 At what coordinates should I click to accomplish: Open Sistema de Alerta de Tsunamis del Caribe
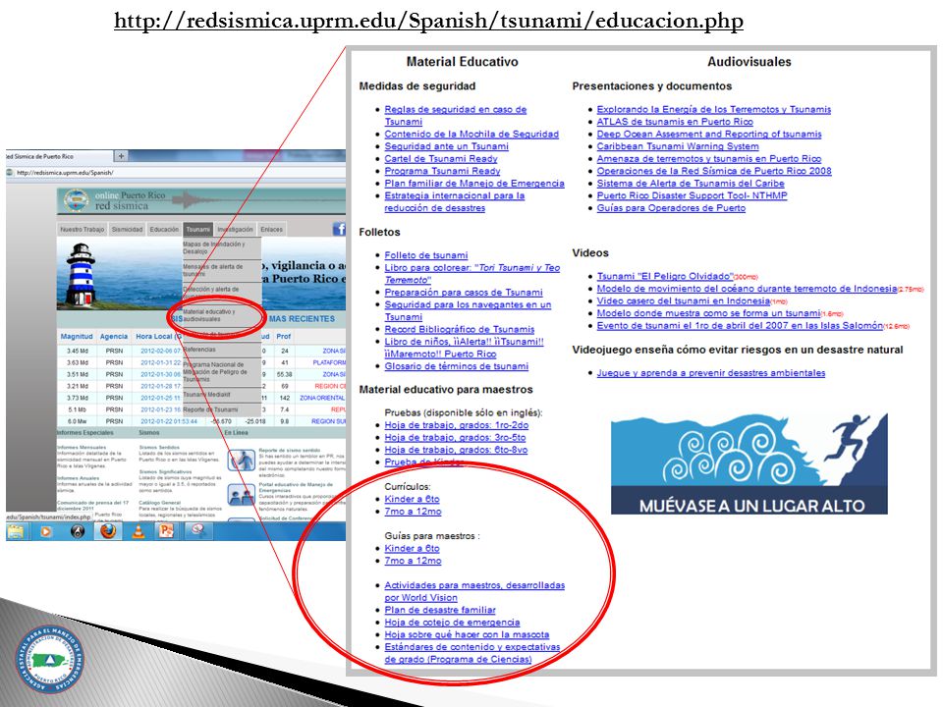691,184
